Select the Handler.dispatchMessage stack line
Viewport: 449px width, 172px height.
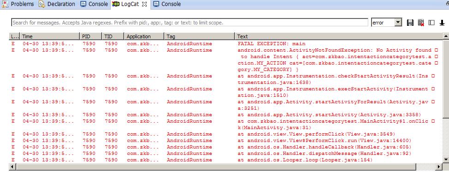(x=226, y=154)
